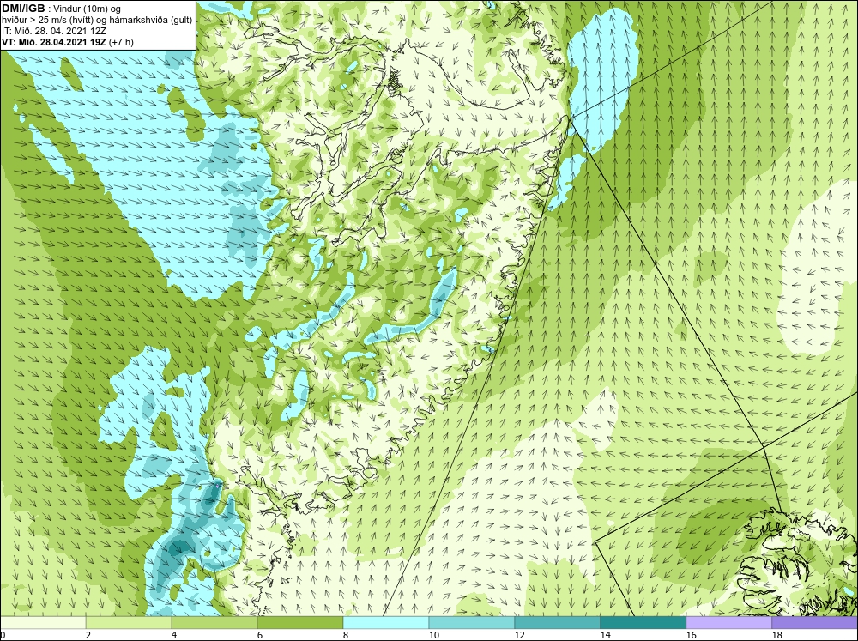Click the DMI/IGB title in the legend box
Image resolution: width=858 pixels, height=641 pixels.
tap(23, 9)
